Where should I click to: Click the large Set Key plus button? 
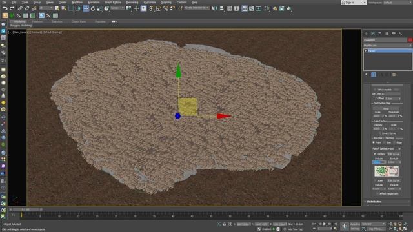(344, 226)
